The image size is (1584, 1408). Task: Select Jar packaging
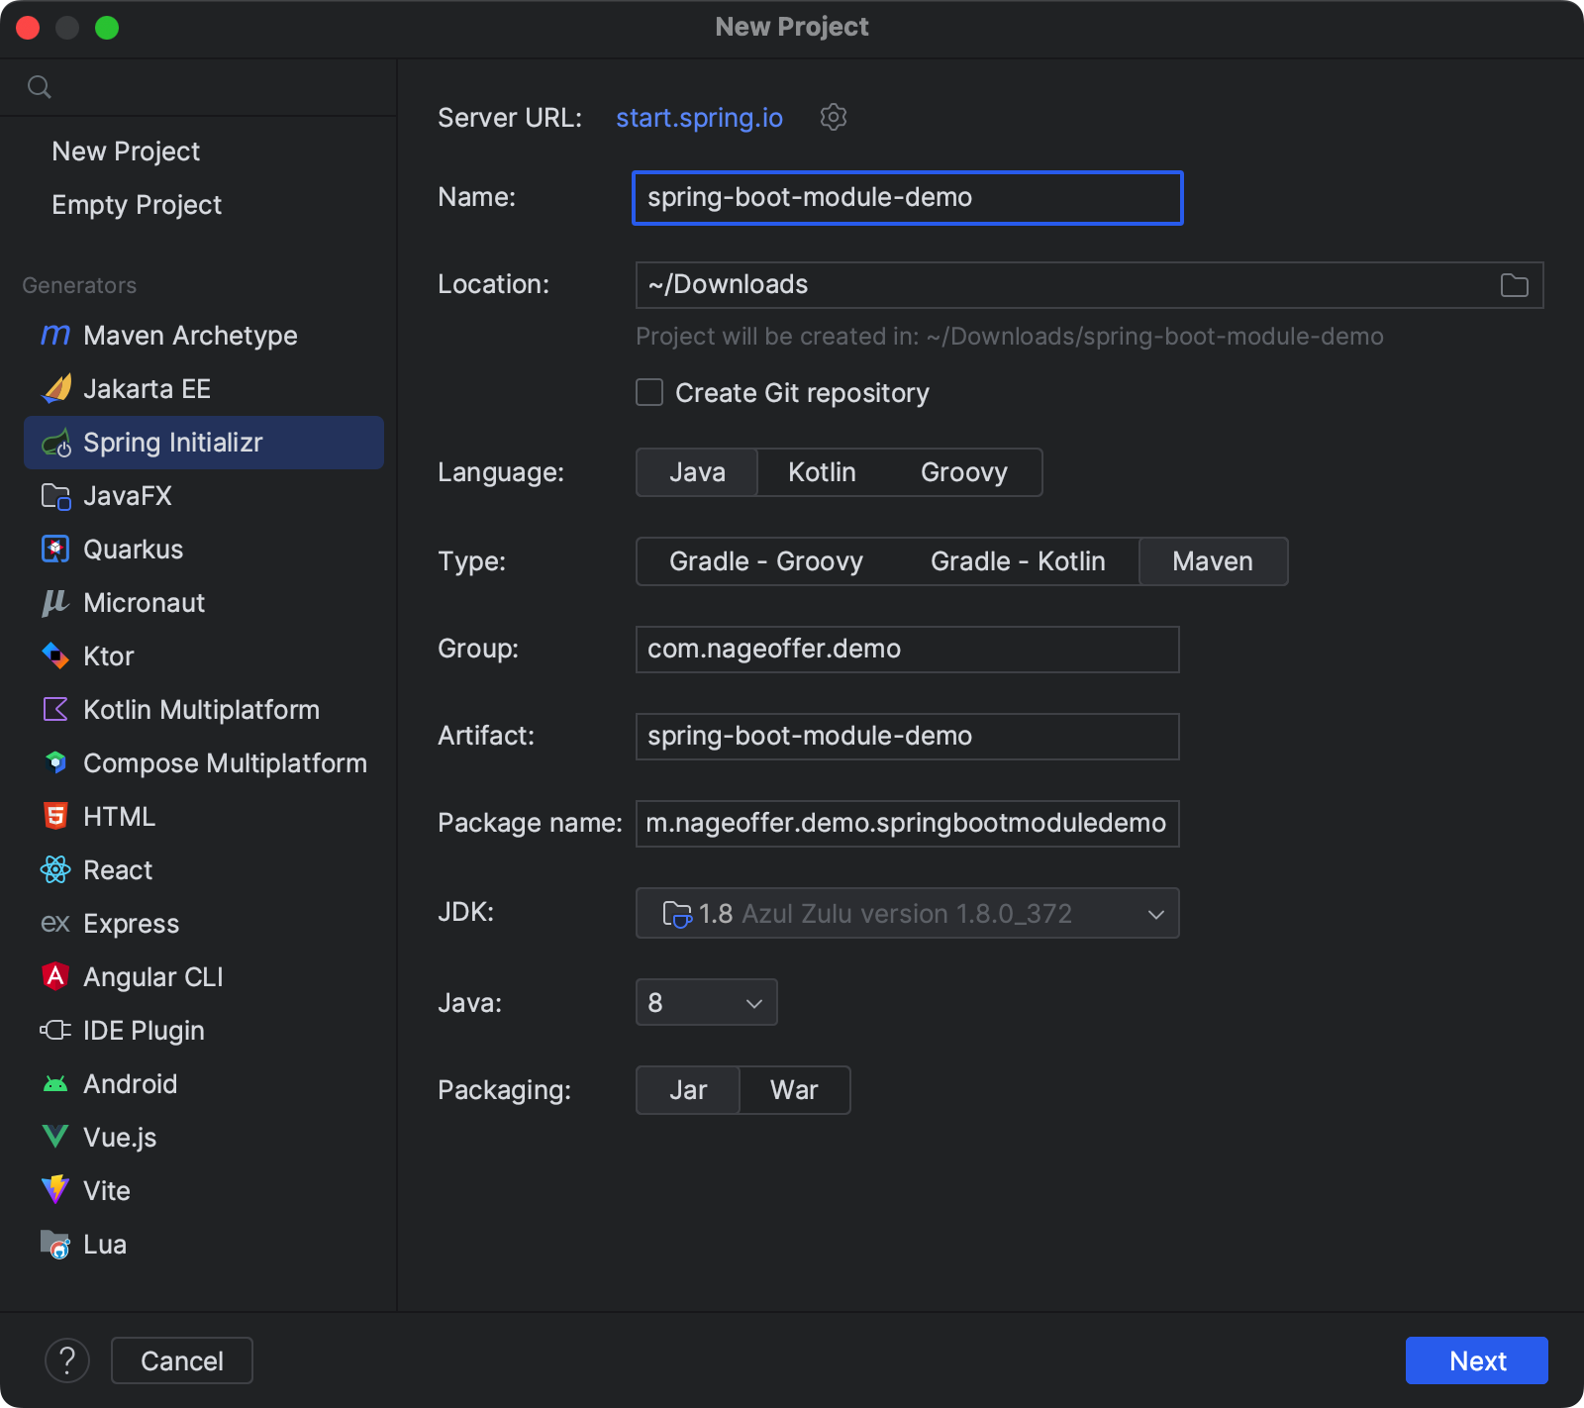coord(688,1090)
